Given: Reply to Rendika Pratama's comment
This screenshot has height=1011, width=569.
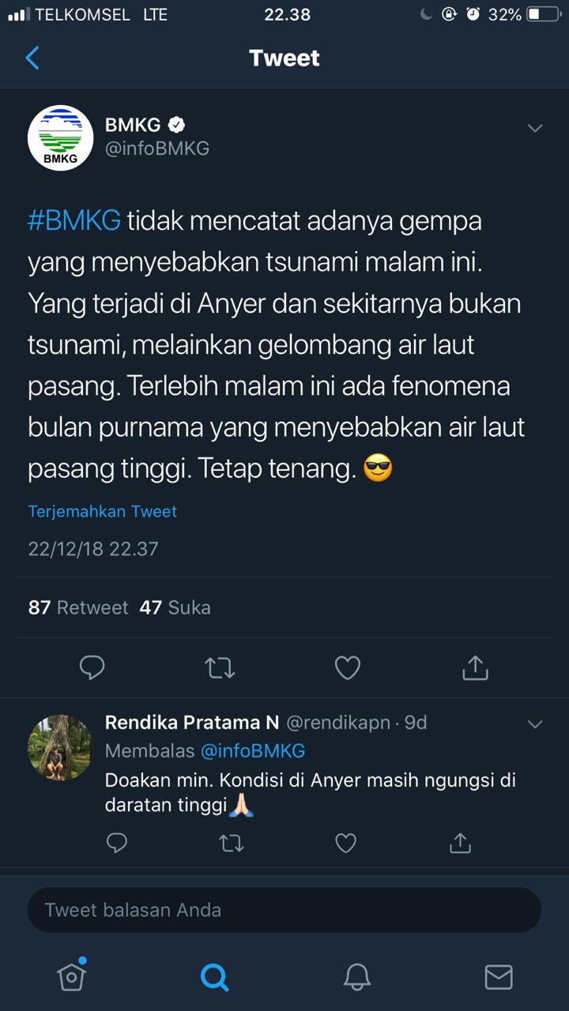Looking at the screenshot, I should coord(117,844).
